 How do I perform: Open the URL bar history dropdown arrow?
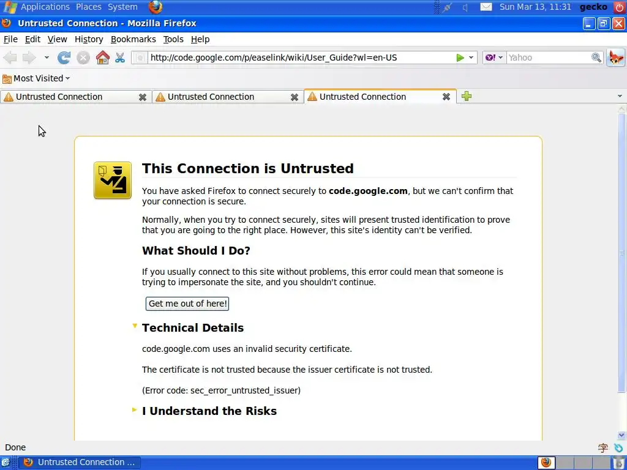coord(471,58)
